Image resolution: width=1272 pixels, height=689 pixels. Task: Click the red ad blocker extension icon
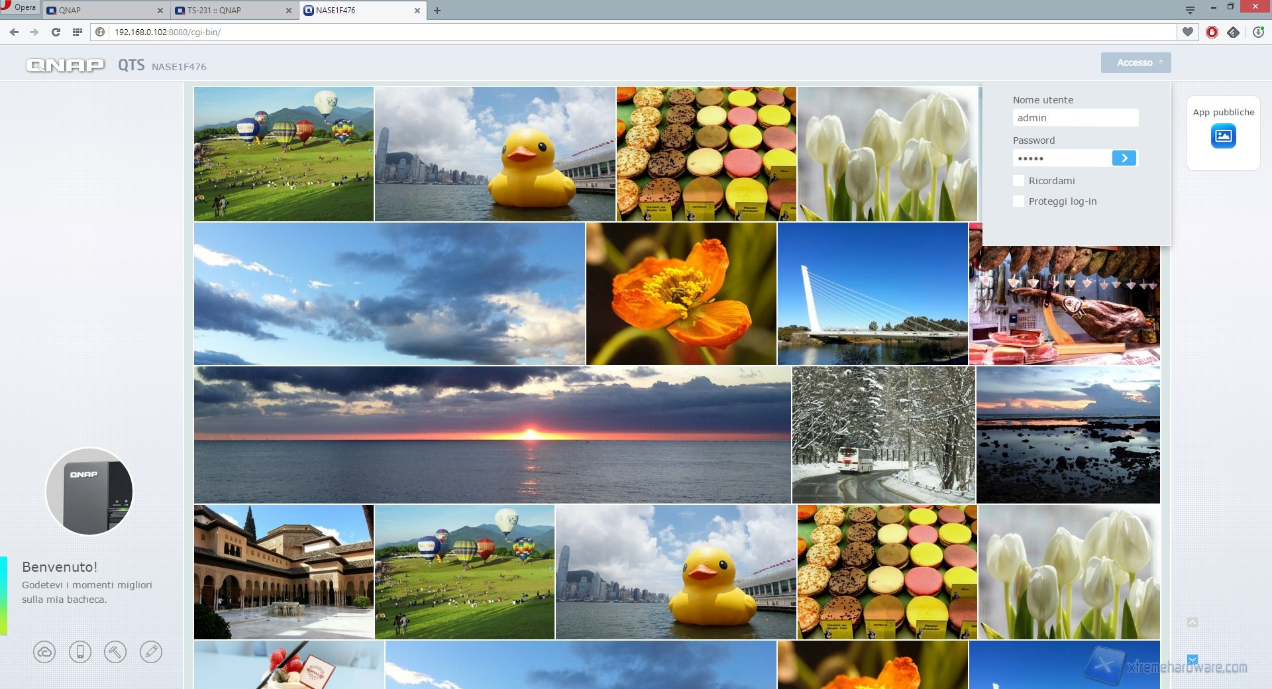point(1212,32)
